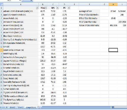Click cell 'Hotel Rugby Ltd.'

pos(21,54)
